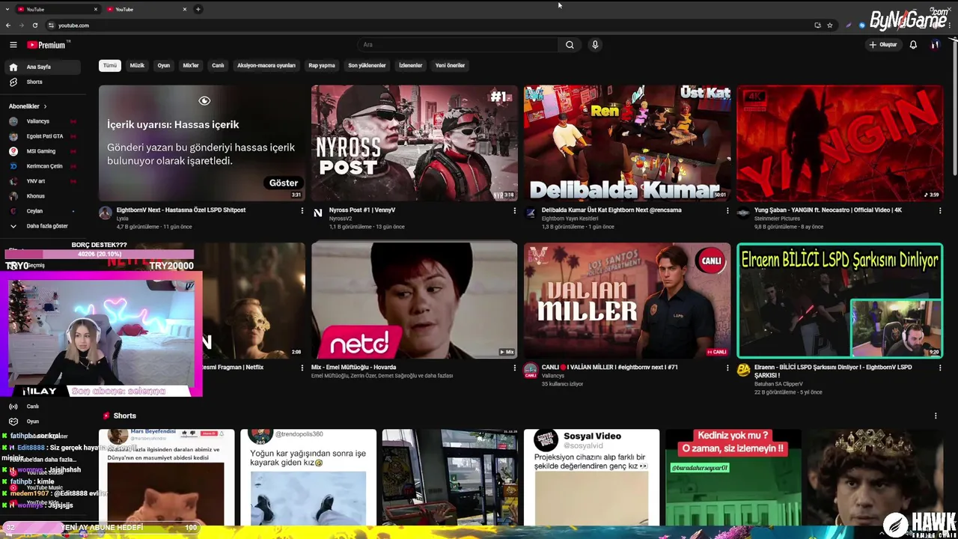958x539 pixels.
Task: Open options menu for Delibalda Kumar video
Action: pyautogui.click(x=727, y=211)
